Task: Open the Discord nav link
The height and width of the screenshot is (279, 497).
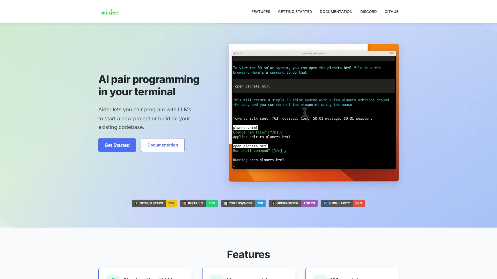Action: pyautogui.click(x=368, y=12)
